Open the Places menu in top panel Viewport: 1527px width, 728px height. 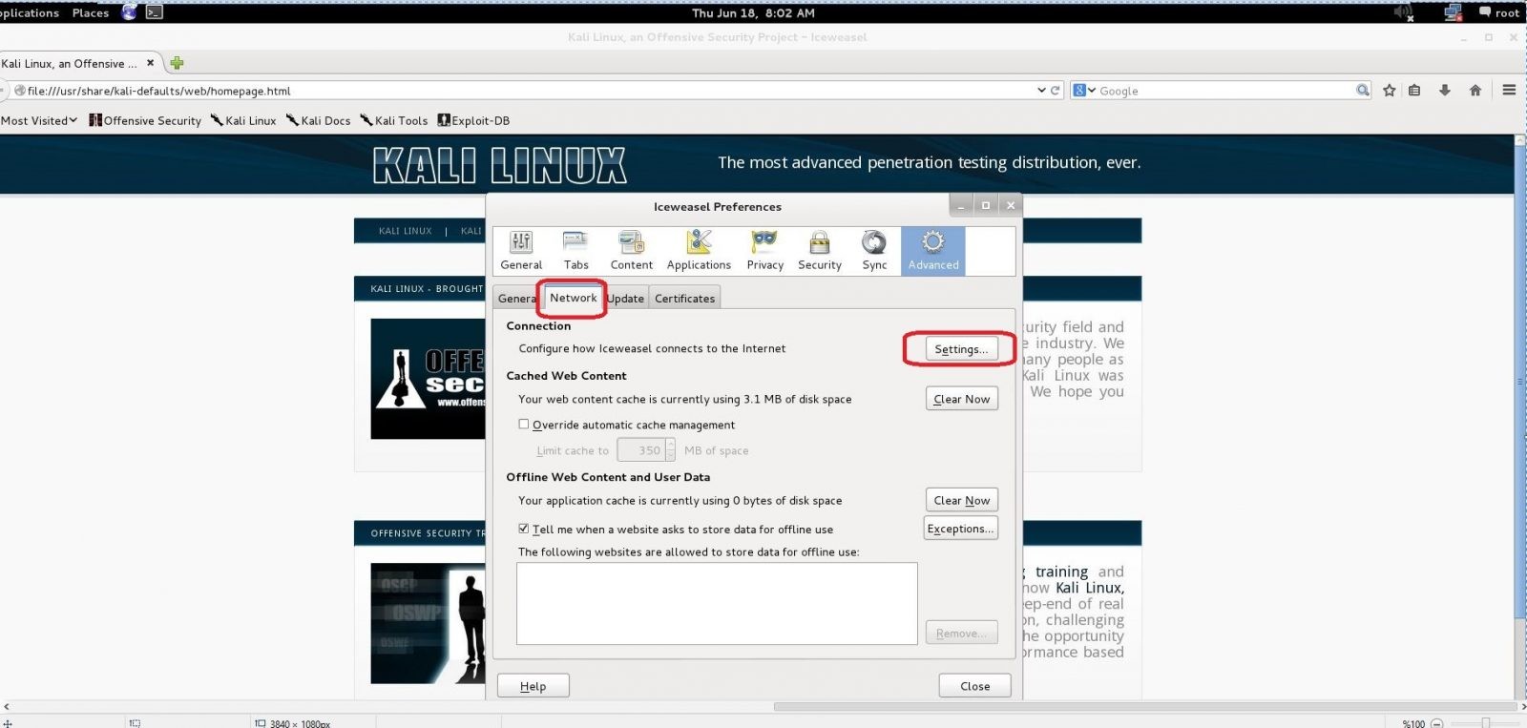click(91, 12)
